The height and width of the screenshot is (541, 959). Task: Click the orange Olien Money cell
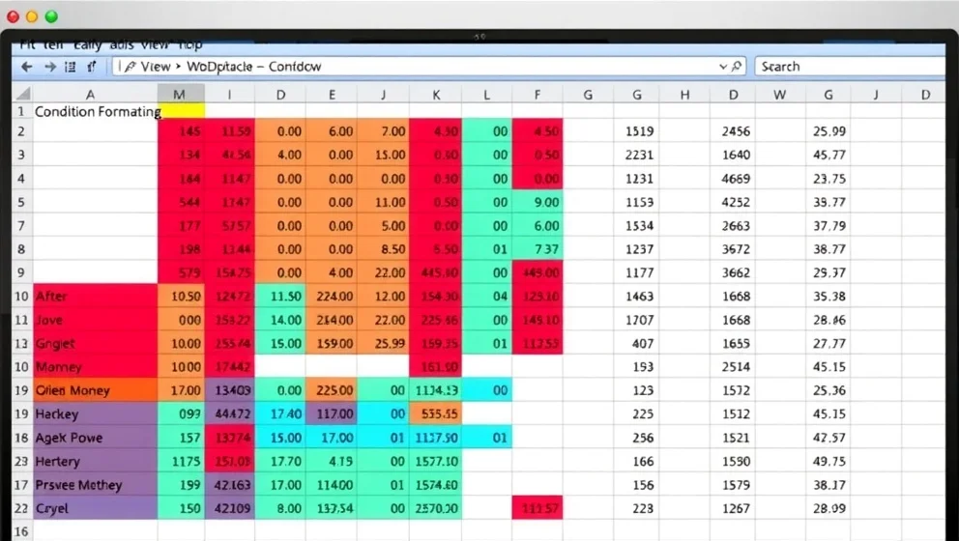(95, 390)
